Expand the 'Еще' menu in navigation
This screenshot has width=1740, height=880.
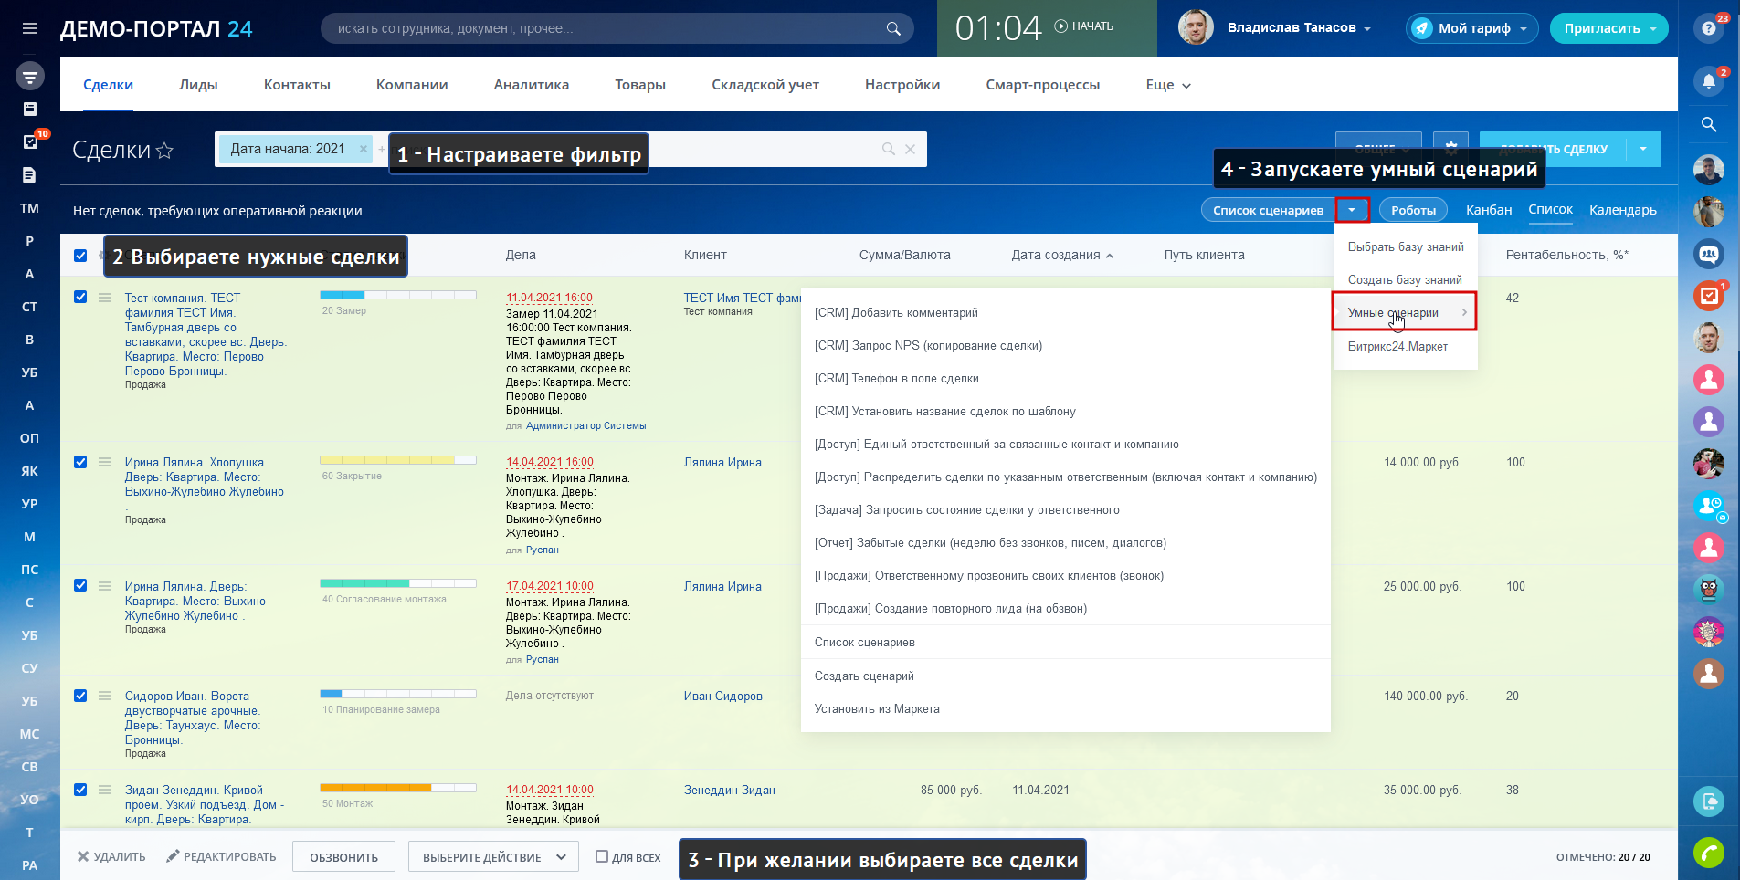point(1168,85)
